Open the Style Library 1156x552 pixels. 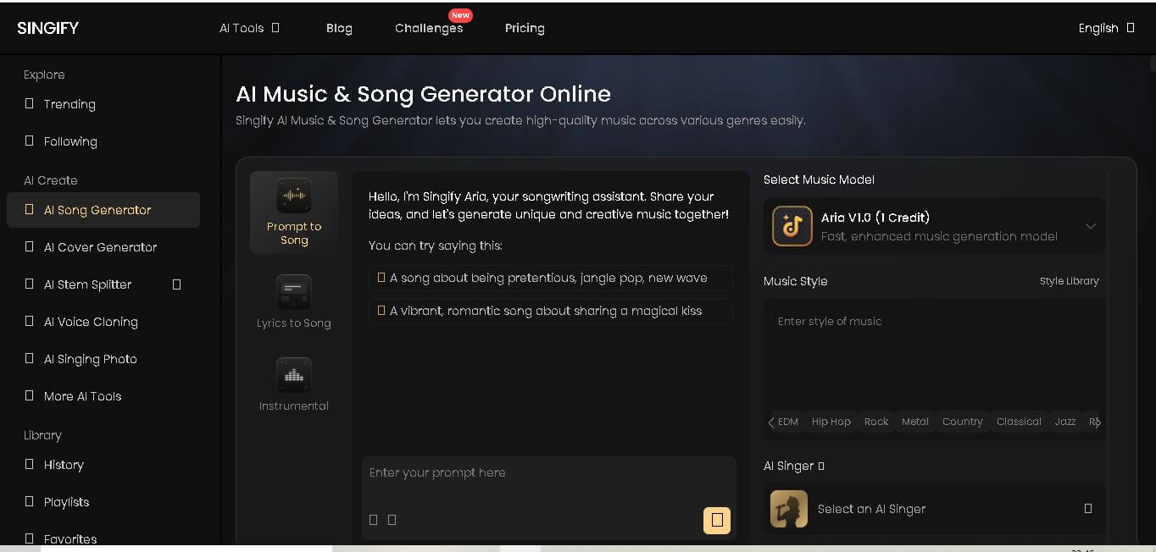pos(1070,281)
